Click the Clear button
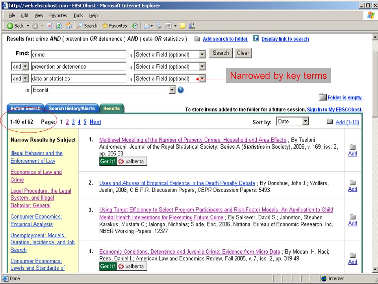This screenshot has width=378, height=284. [x=243, y=53]
